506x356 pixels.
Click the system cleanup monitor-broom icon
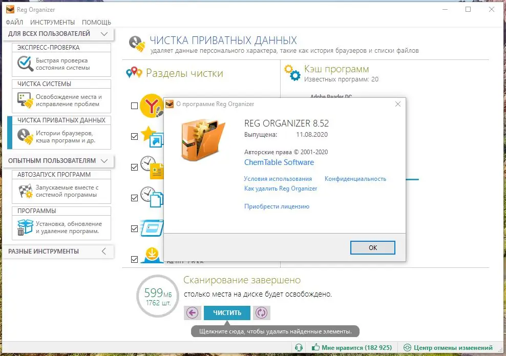click(x=25, y=100)
